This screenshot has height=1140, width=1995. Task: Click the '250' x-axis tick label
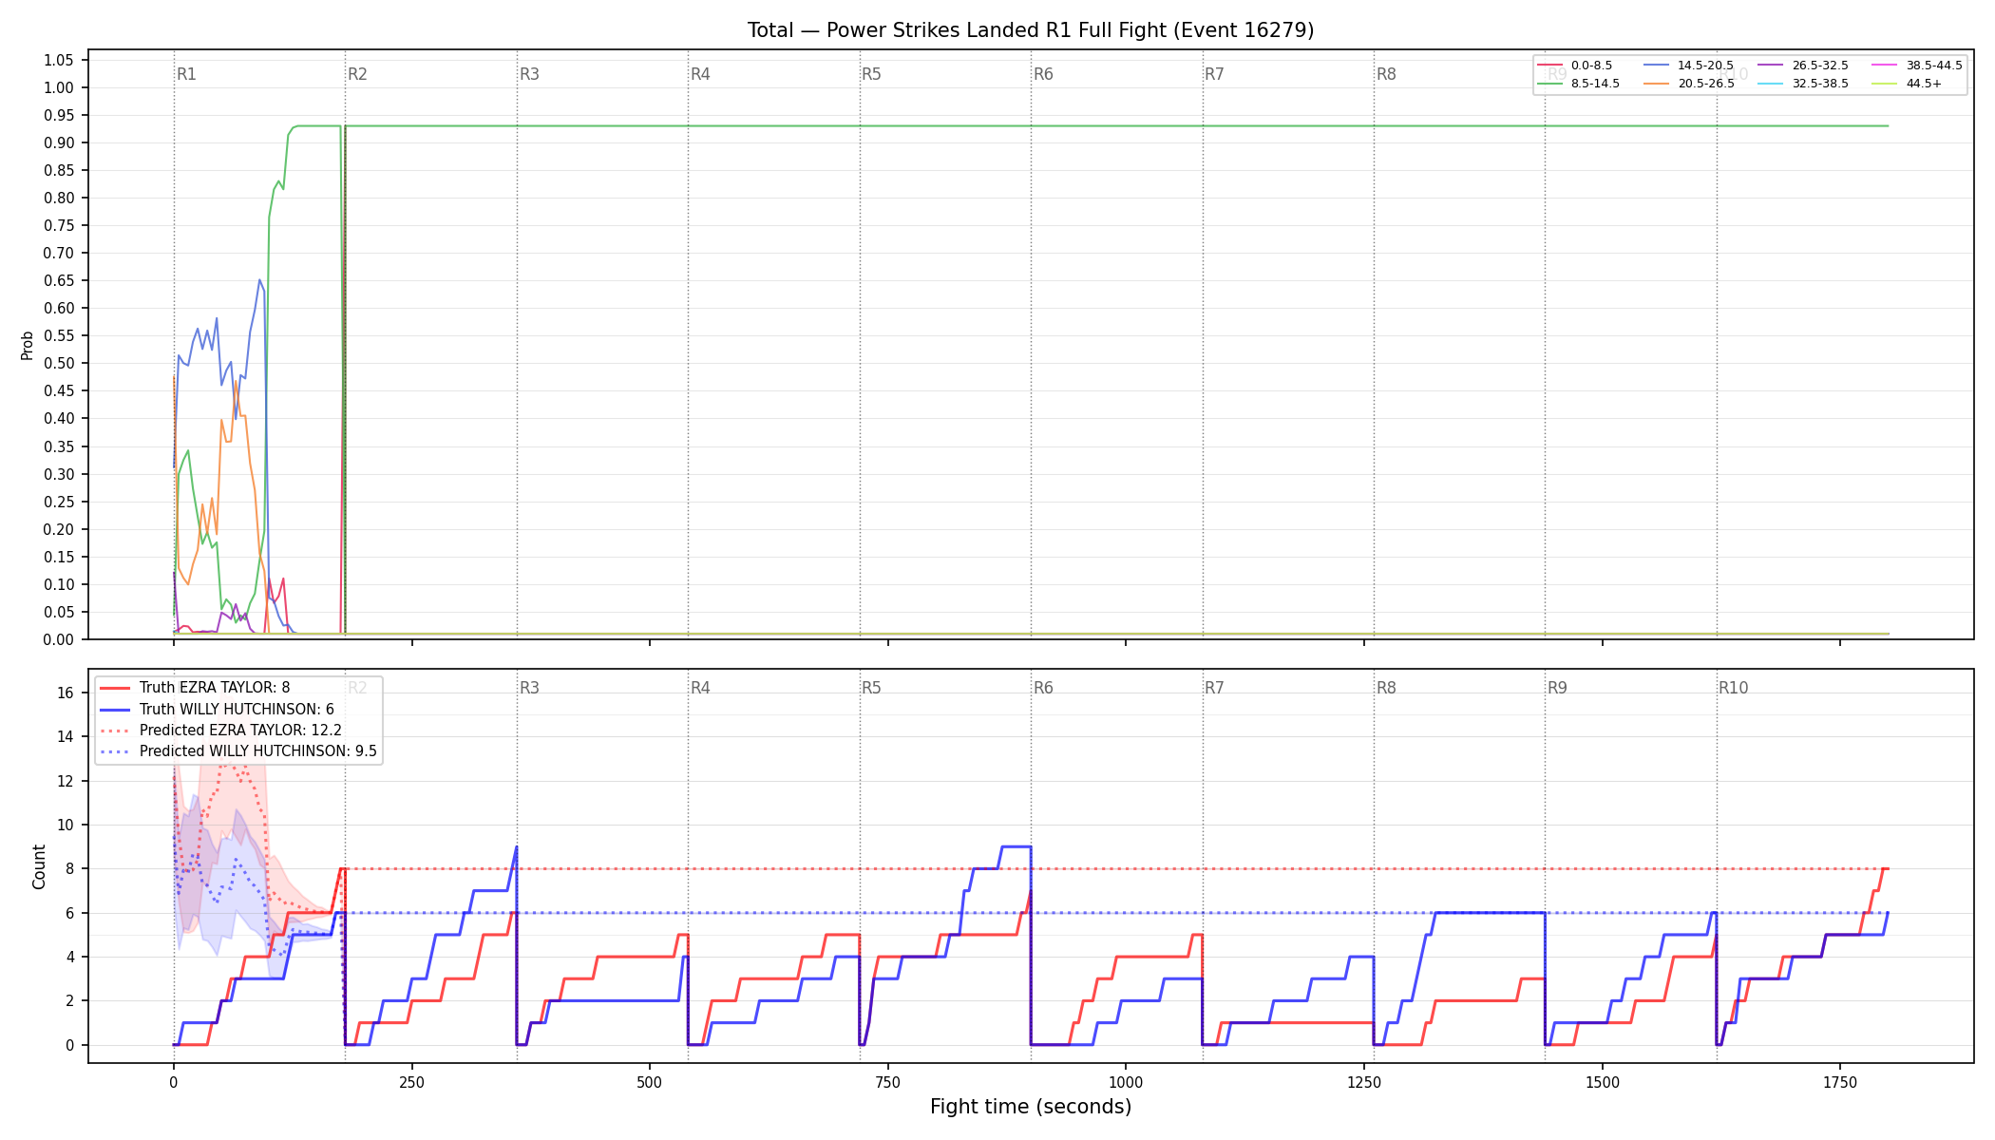pyautogui.click(x=411, y=1082)
